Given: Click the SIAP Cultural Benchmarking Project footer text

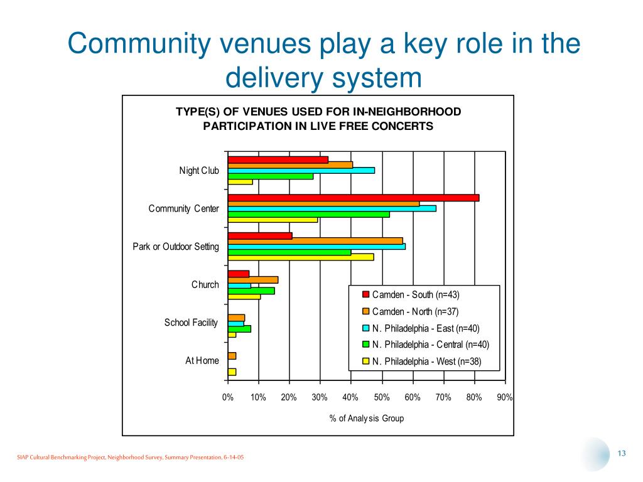Looking at the screenshot, I should (131, 458).
